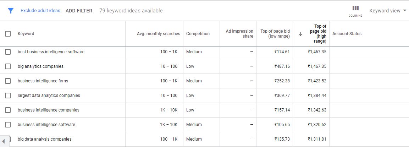Open the Columns chooser icon
Image resolution: width=409 pixels, height=147 pixels.
click(355, 11)
